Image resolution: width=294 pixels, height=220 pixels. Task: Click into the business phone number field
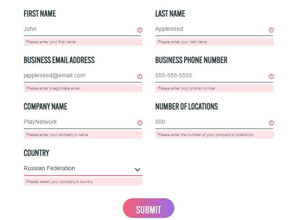click(x=214, y=76)
